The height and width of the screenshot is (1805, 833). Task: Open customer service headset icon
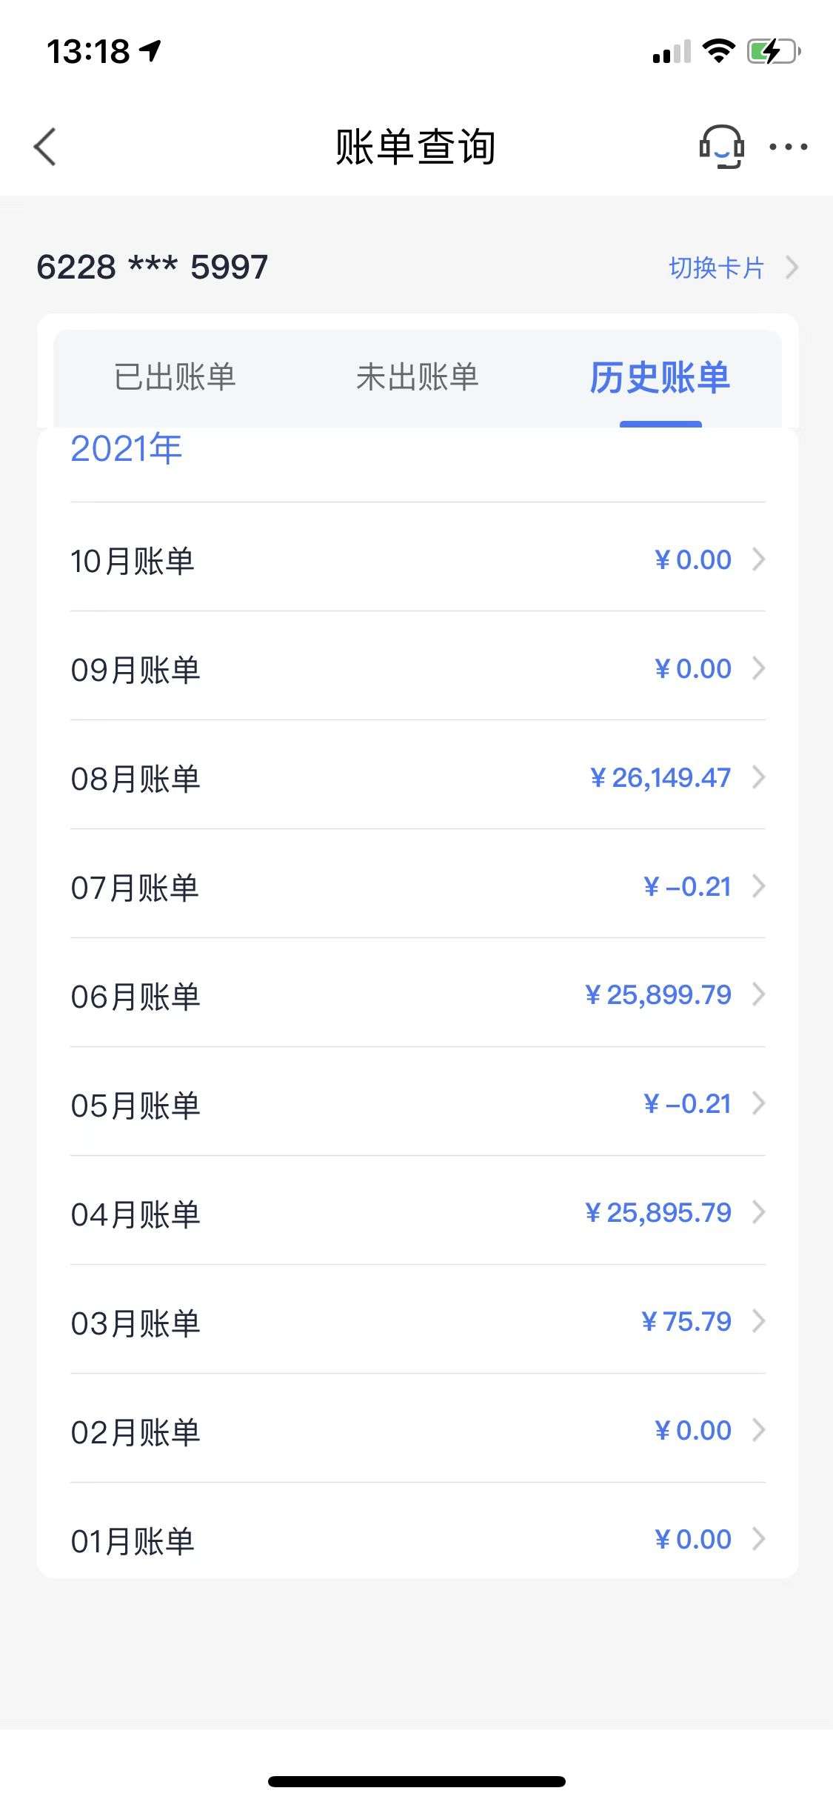(722, 147)
